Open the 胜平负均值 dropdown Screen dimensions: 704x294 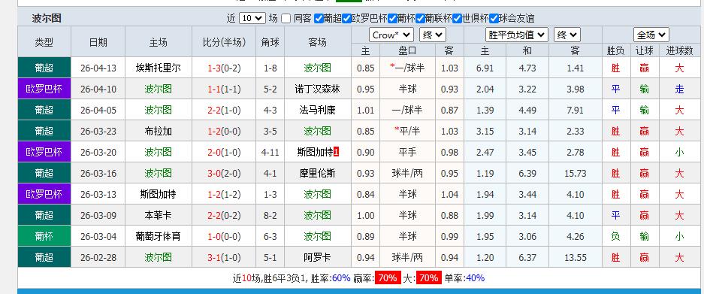(x=517, y=35)
